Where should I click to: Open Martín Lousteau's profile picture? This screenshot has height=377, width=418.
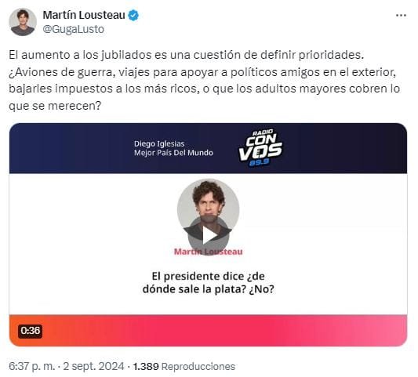[x=23, y=22]
